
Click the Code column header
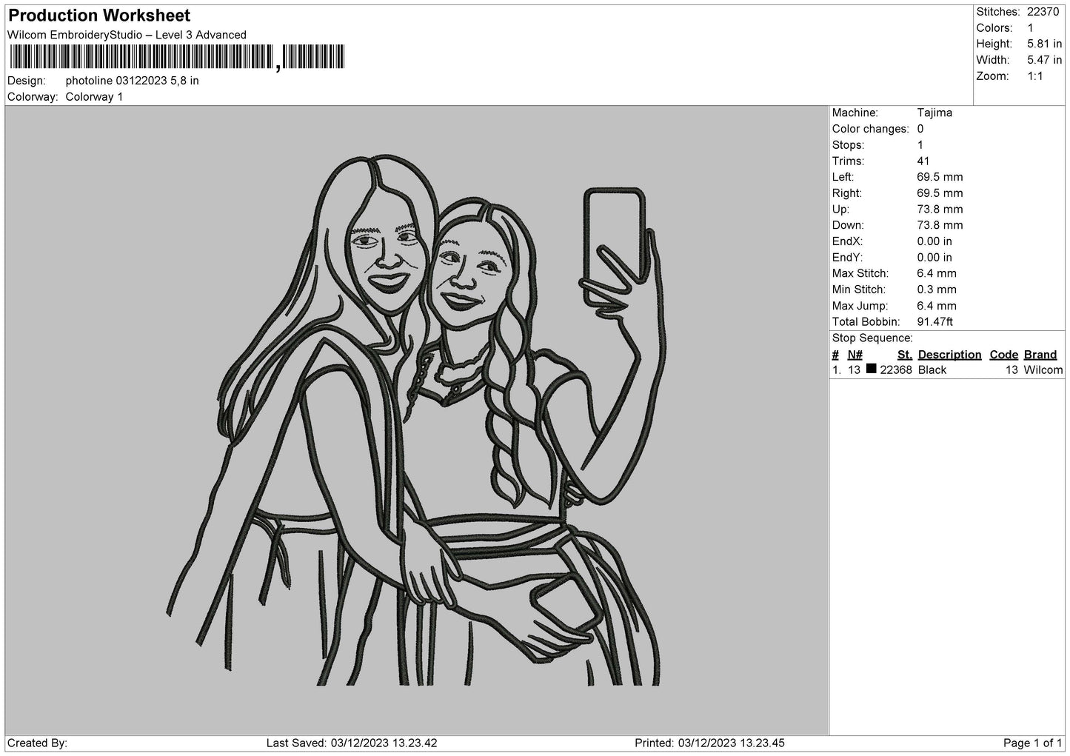(1004, 355)
